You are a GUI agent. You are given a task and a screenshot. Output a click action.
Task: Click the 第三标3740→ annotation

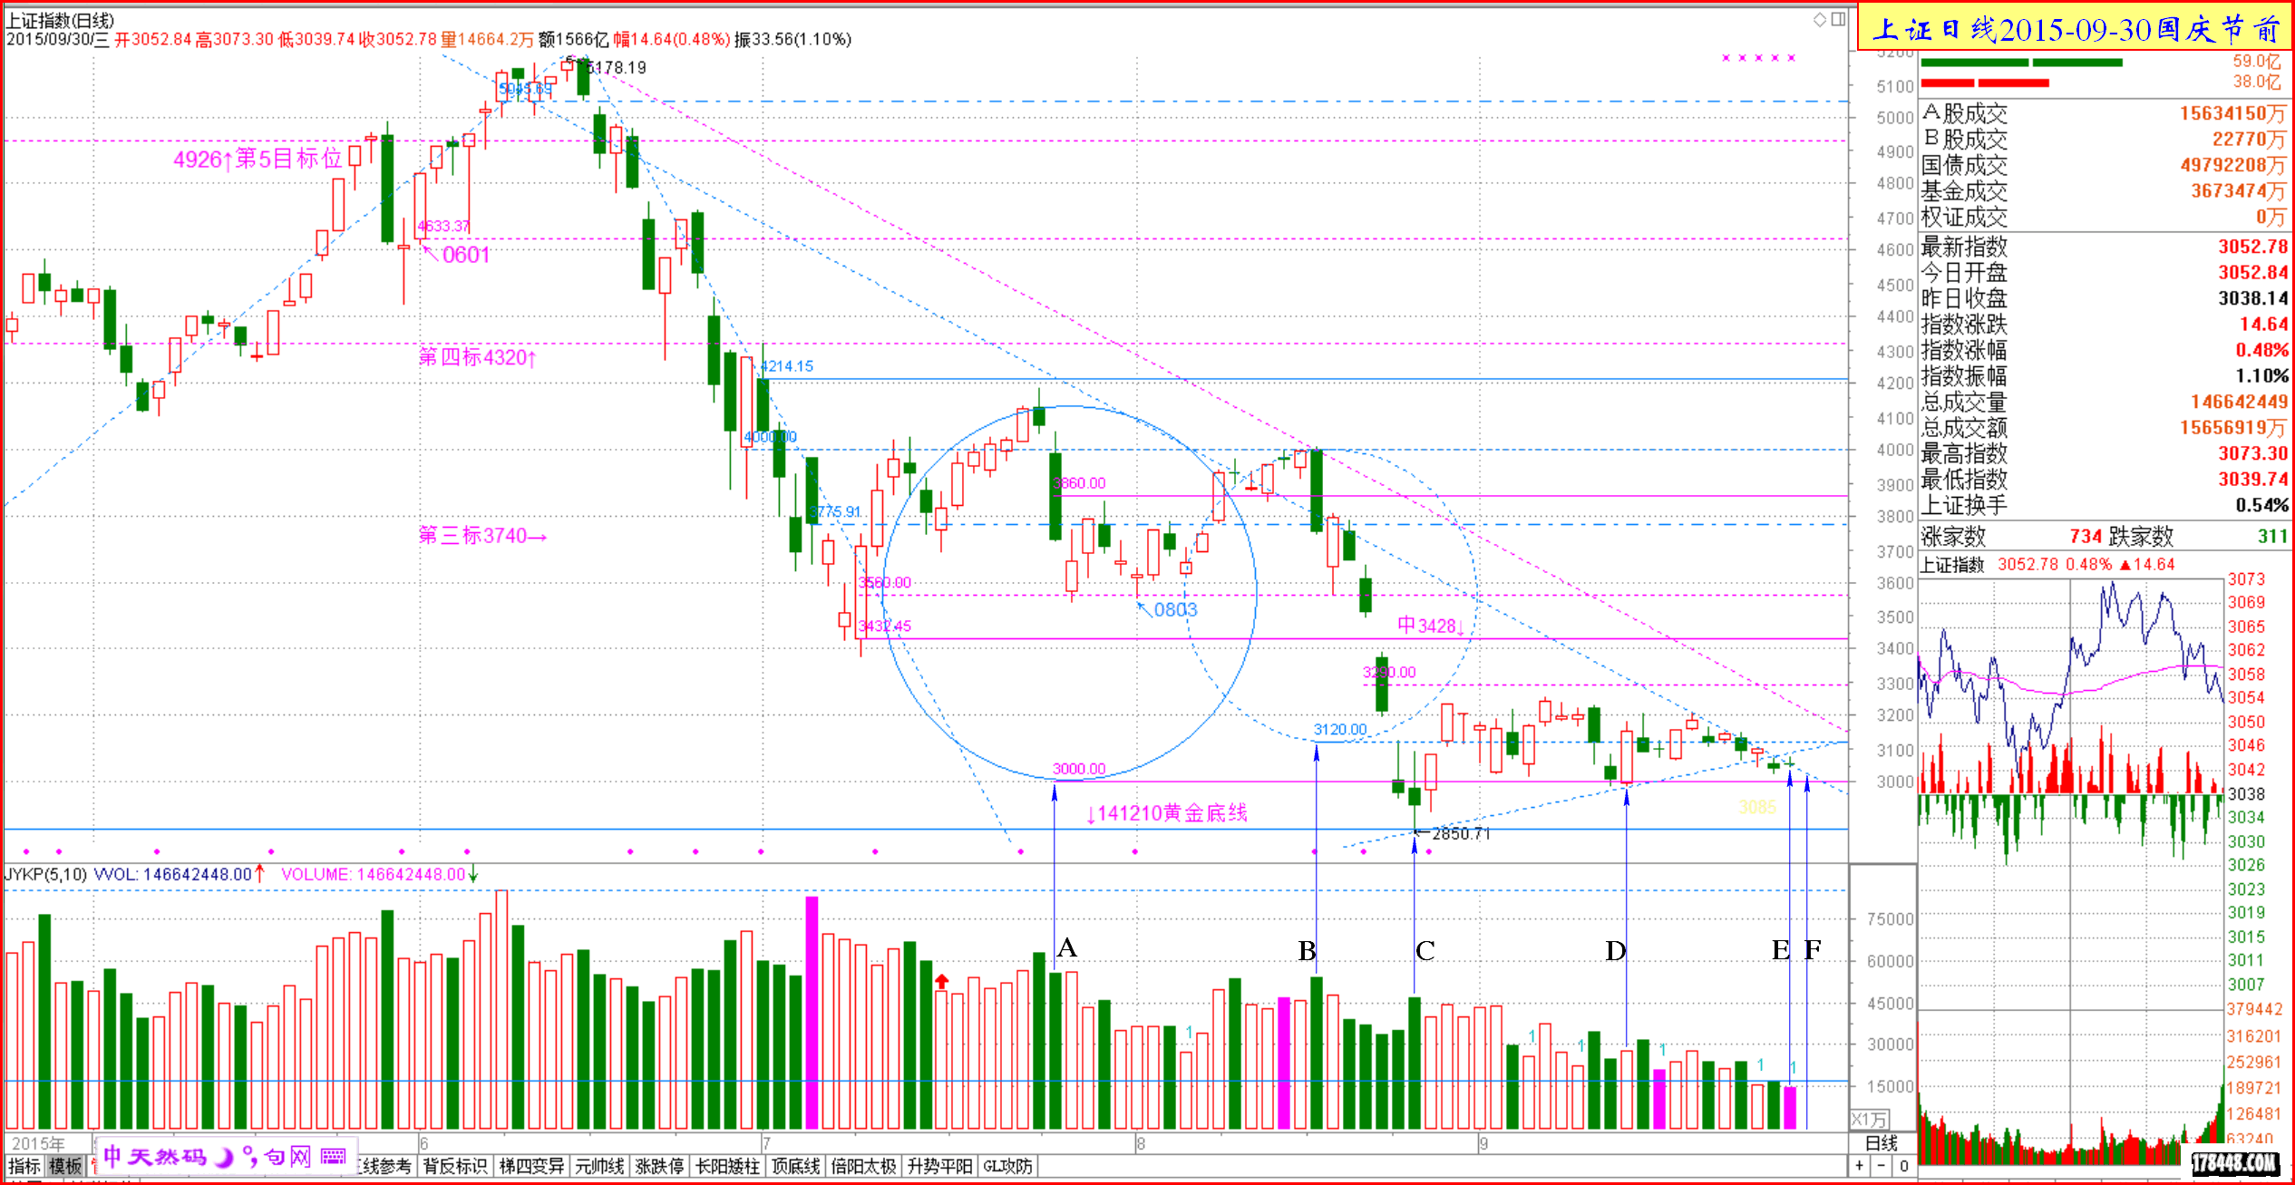482,536
